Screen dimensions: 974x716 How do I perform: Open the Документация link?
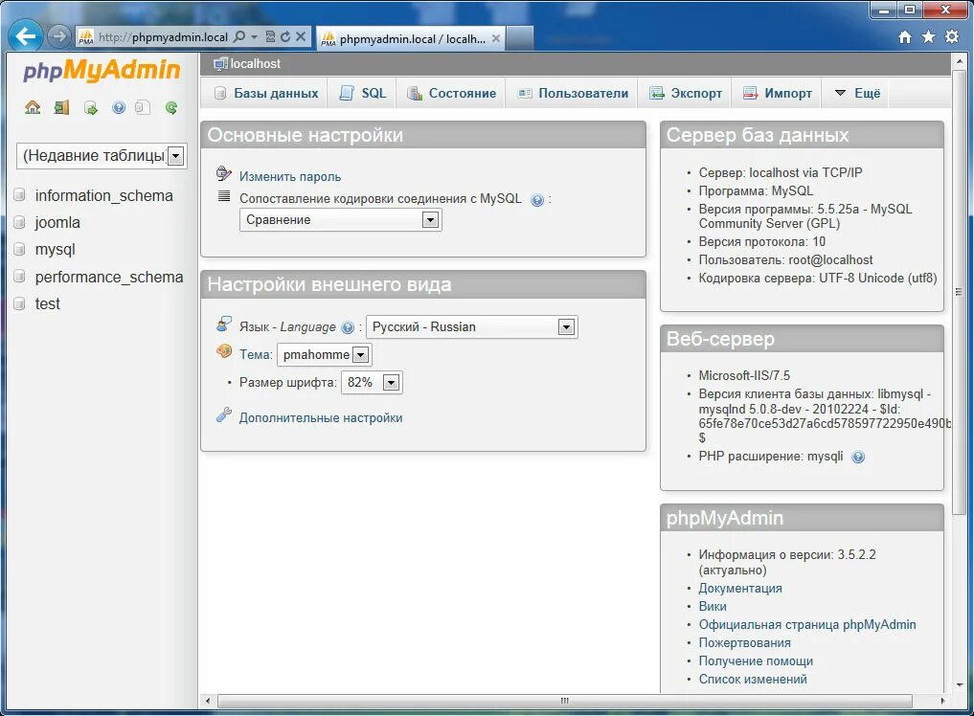(739, 588)
